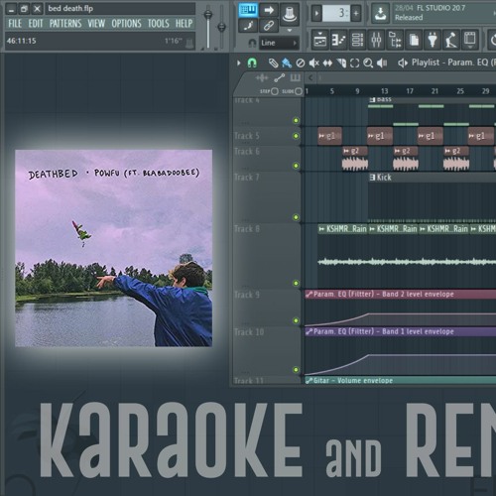Focus pattern clips piano icon
496x496 pixels.
295,78
